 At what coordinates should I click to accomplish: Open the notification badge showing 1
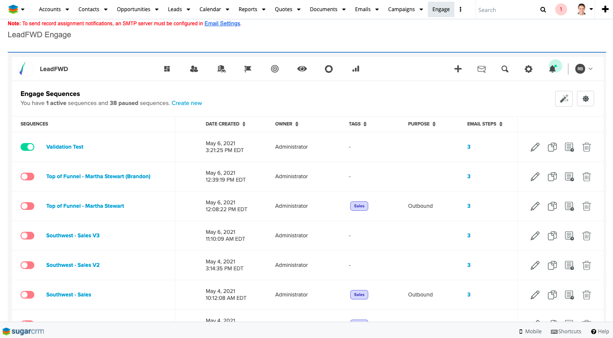[x=561, y=9]
